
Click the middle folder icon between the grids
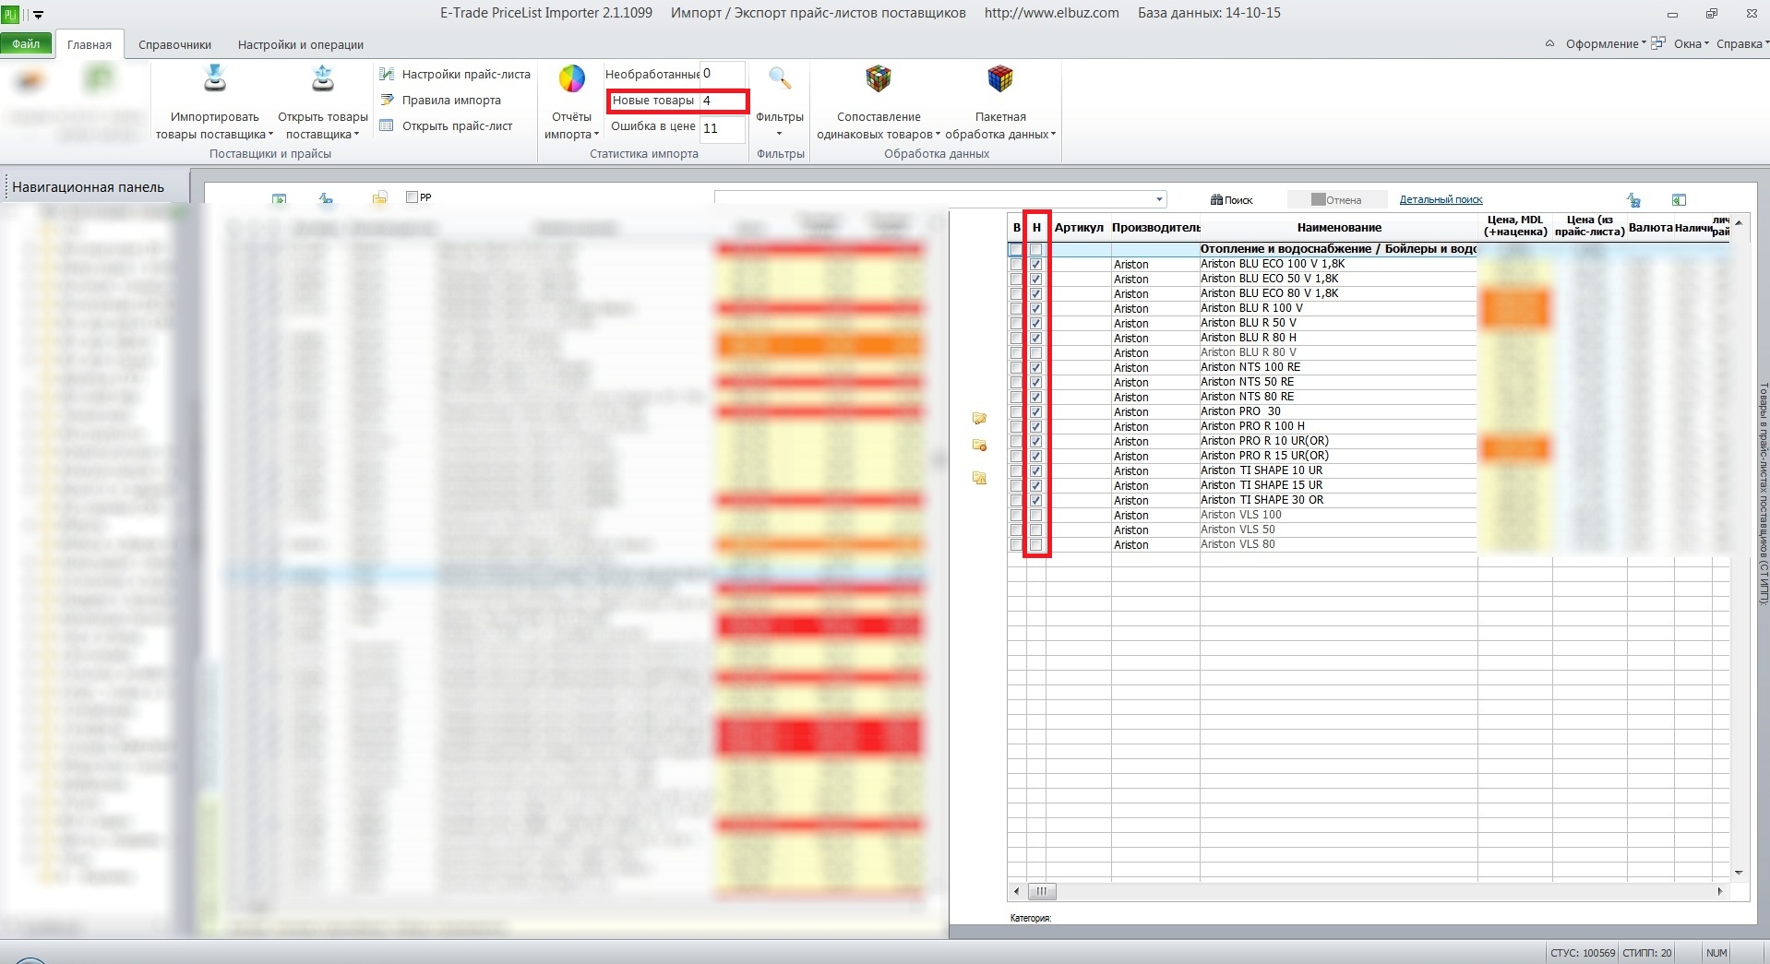coord(979,446)
